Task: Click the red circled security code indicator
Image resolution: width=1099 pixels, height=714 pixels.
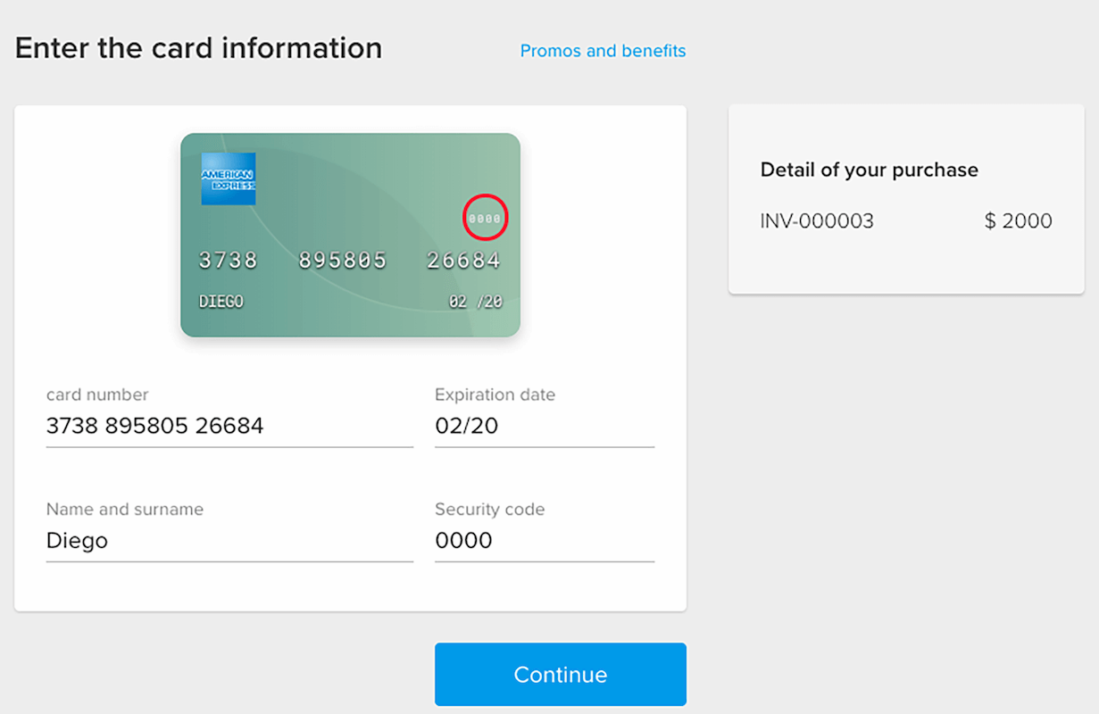Action: coord(484,217)
